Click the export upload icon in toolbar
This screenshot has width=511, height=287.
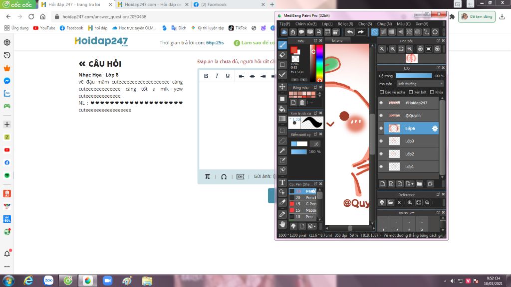(x=292, y=32)
